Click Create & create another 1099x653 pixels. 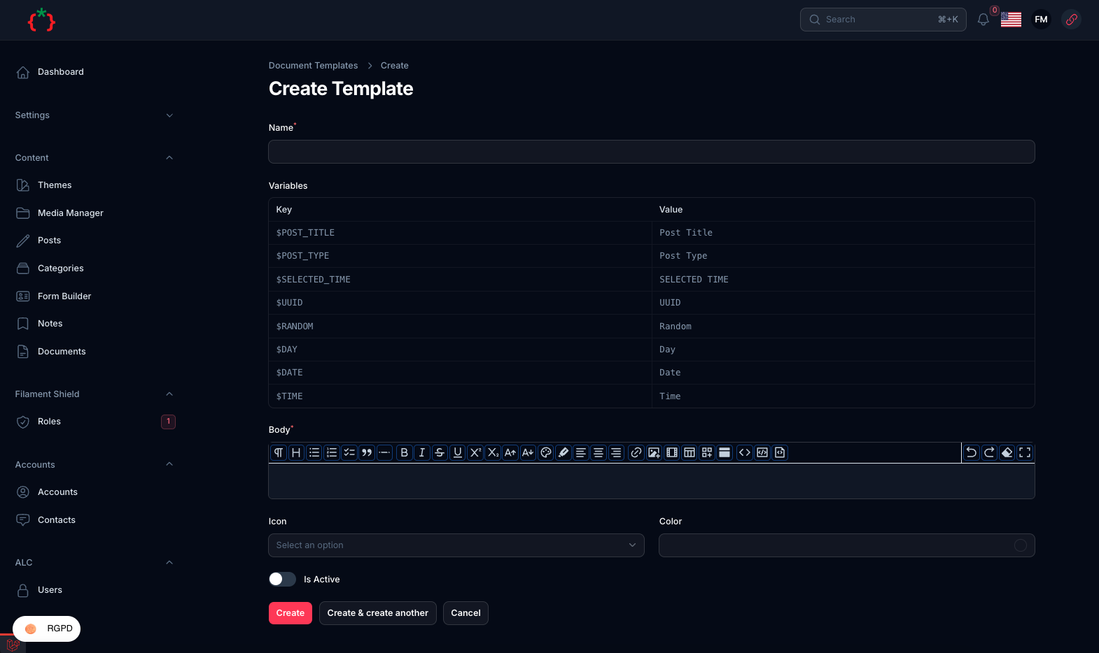[x=378, y=613]
